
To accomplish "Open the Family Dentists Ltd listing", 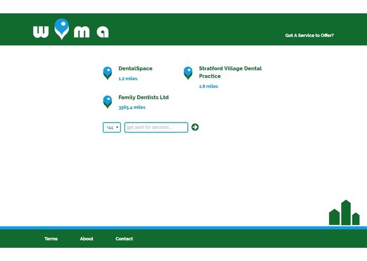I will click(x=144, y=97).
